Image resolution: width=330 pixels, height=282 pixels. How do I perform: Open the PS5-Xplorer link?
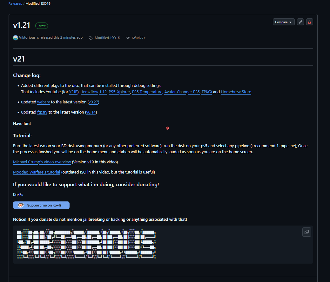click(119, 92)
